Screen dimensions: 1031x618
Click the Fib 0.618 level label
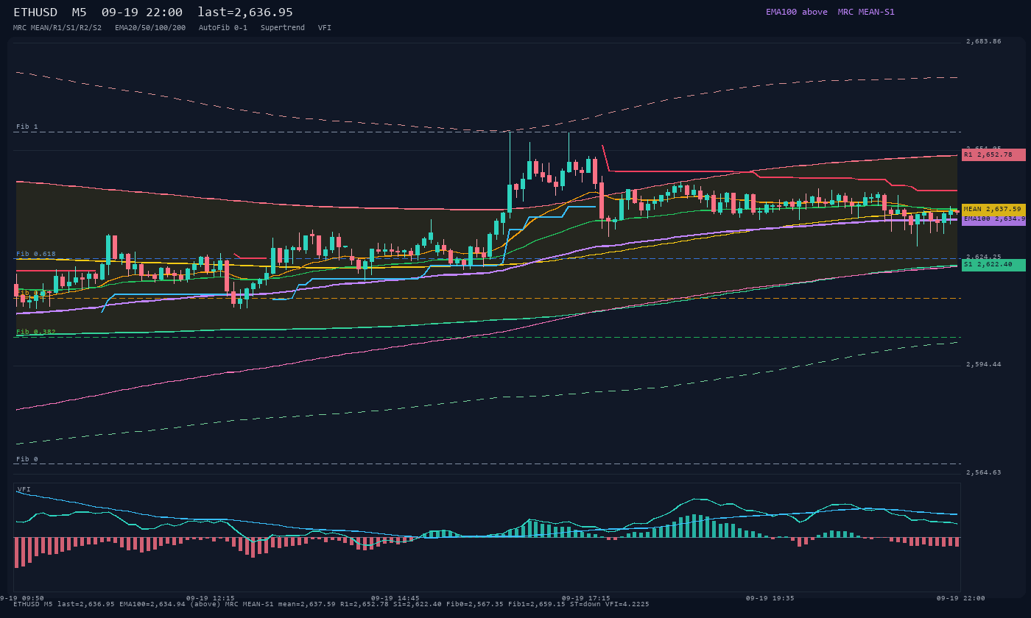tap(36, 254)
